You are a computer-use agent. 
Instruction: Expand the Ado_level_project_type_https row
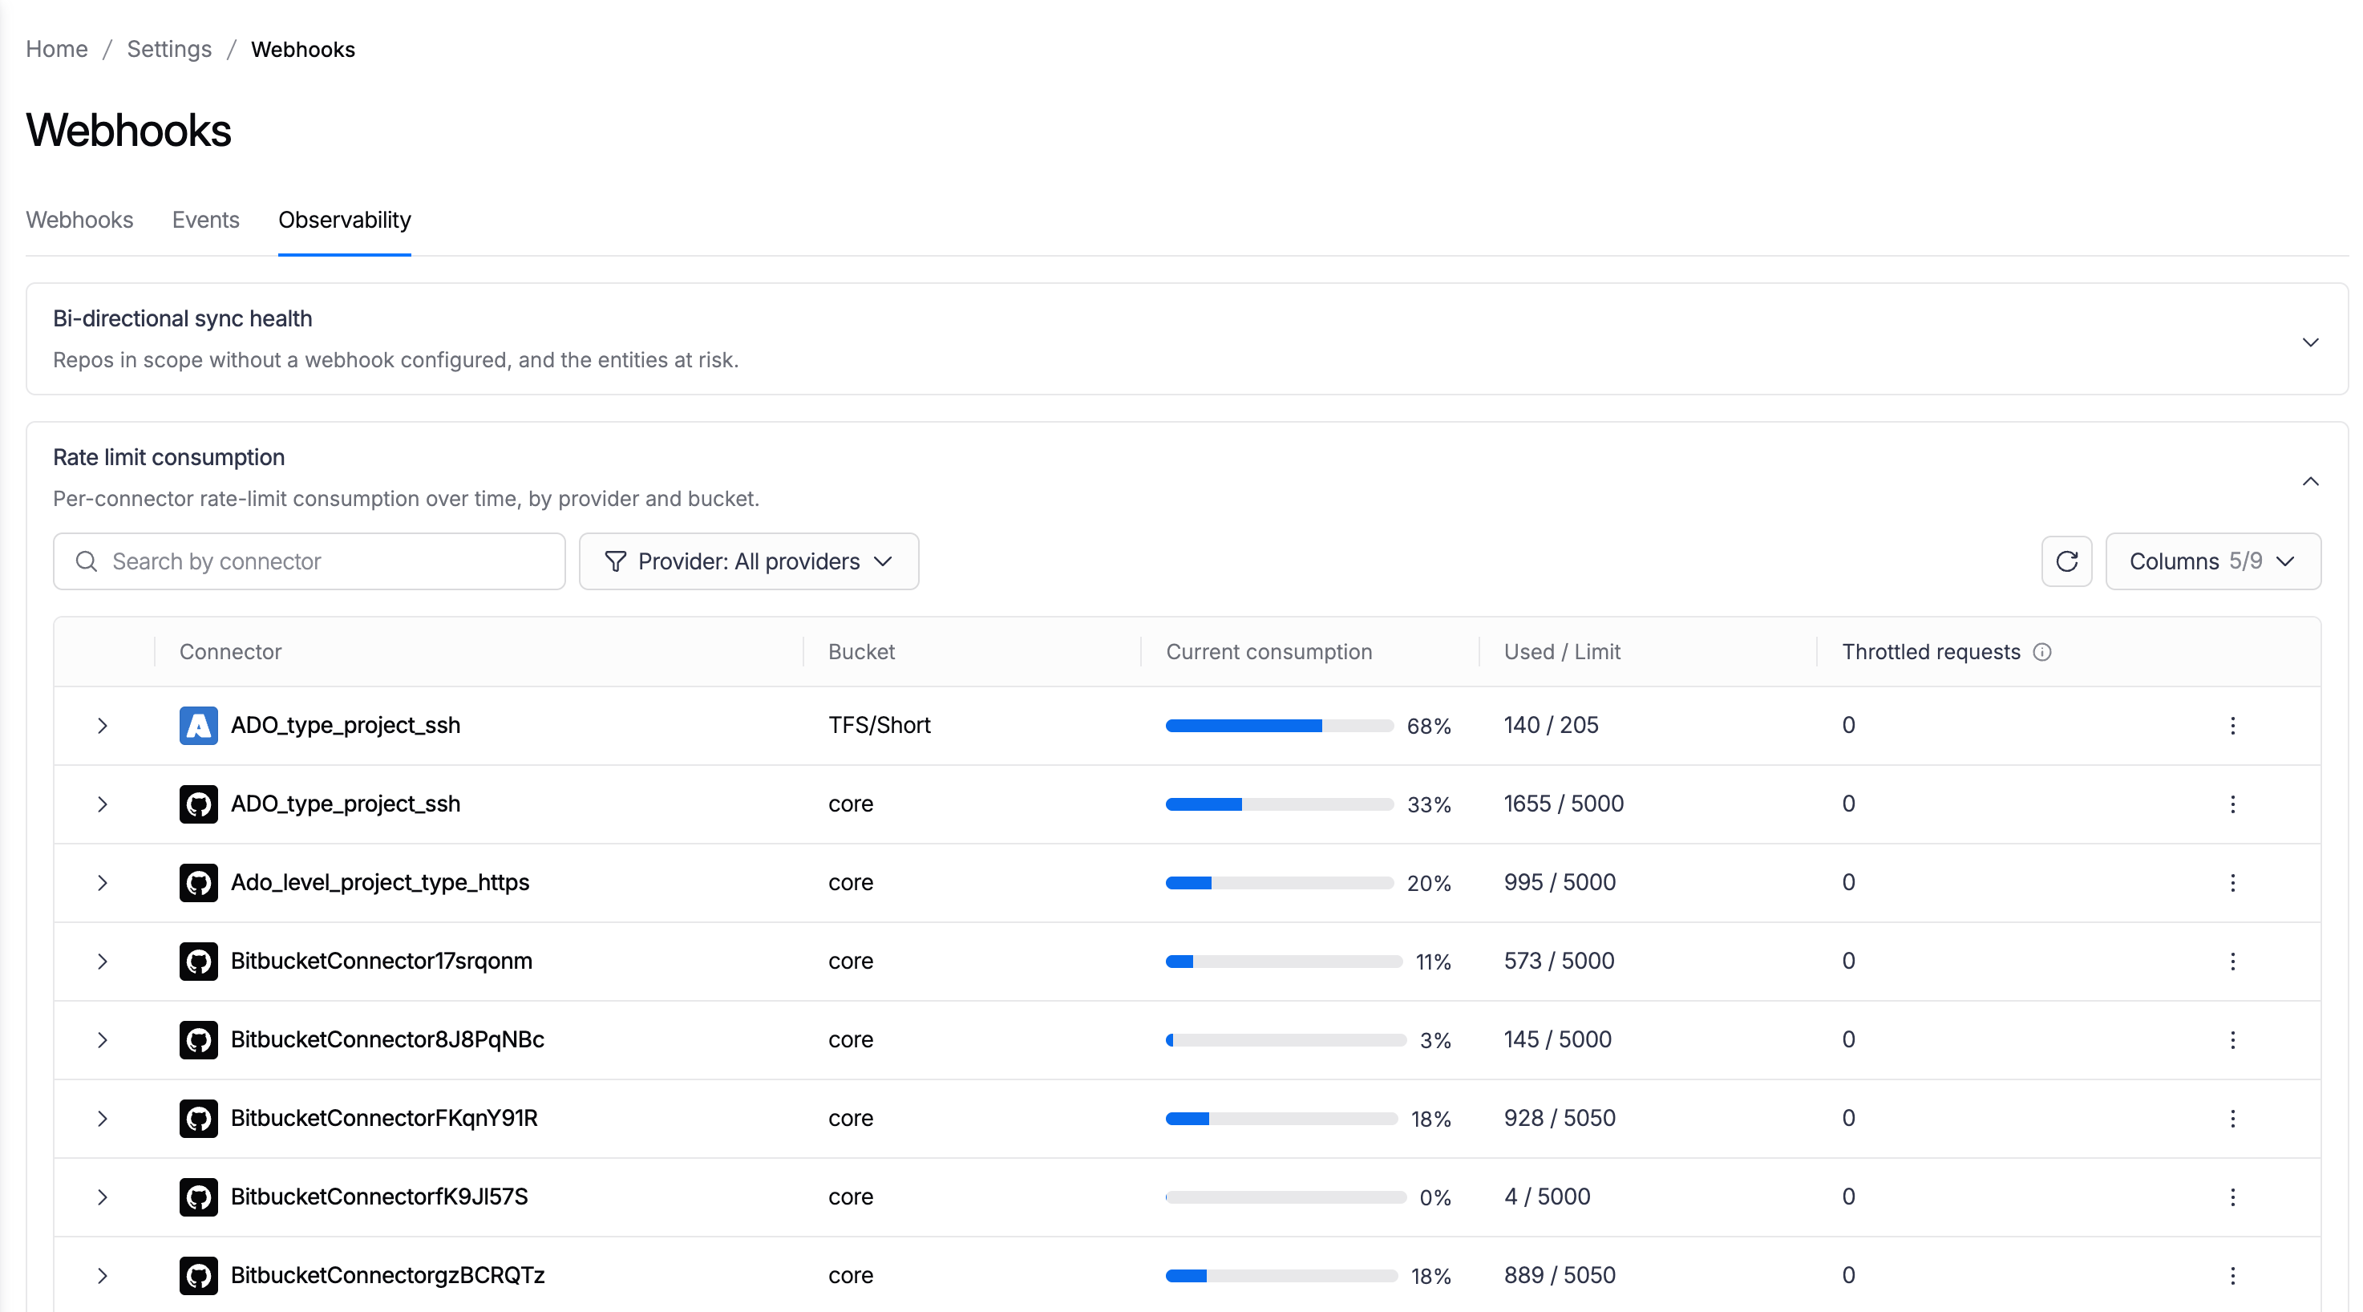102,884
